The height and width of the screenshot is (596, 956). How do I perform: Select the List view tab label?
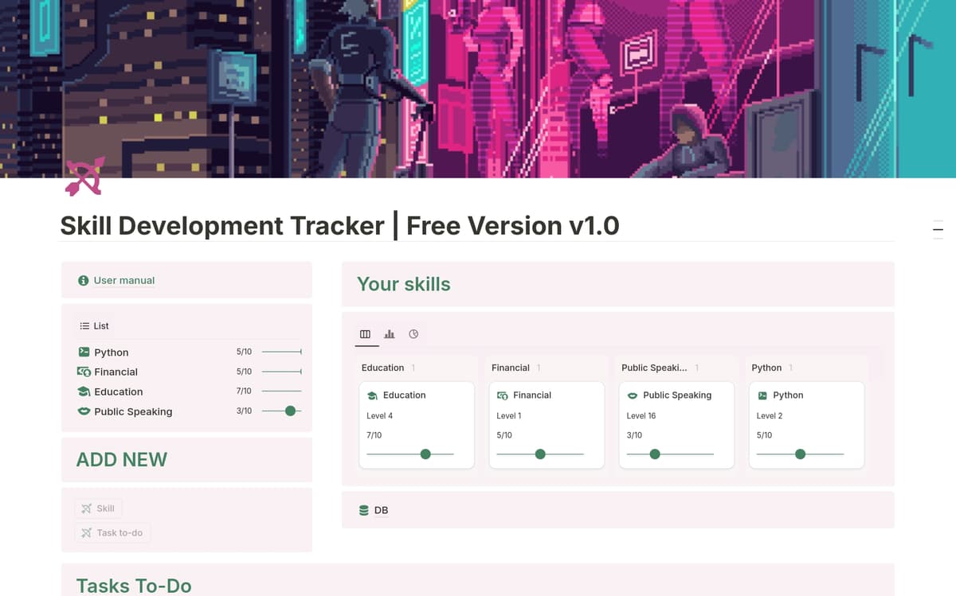click(x=101, y=325)
